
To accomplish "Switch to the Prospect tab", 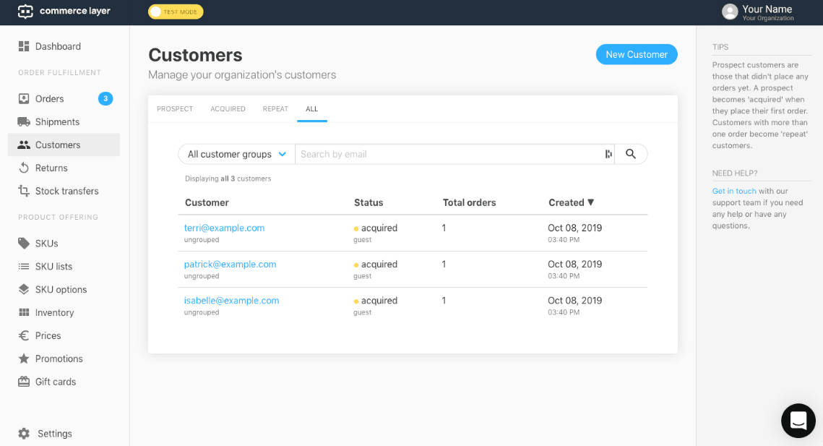I will click(175, 108).
